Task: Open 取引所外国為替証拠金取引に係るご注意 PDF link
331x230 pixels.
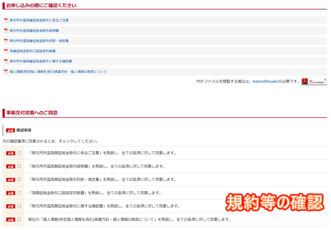Action: pos(39,20)
